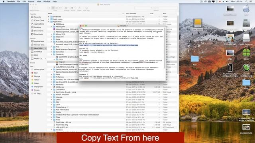Image resolution: width=255 pixels, height=143 pixels.
Task: Open iCloud Drive in Finder sidebar
Action: (39, 20)
